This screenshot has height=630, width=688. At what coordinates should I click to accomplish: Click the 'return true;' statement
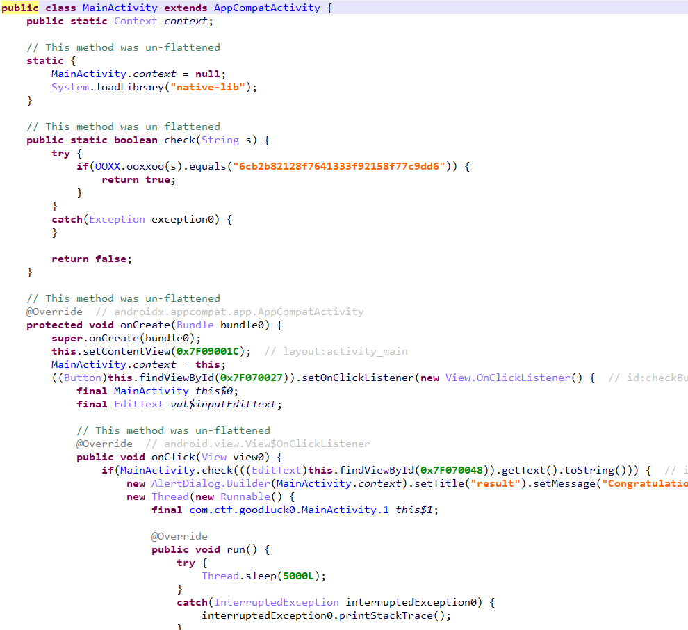pyautogui.click(x=139, y=179)
